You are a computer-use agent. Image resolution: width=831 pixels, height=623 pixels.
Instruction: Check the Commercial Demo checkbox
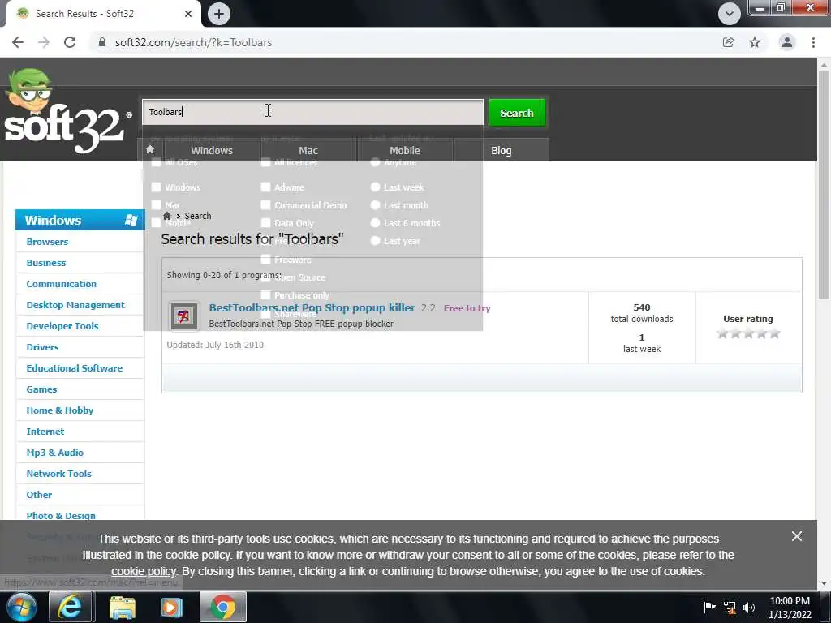pos(265,205)
